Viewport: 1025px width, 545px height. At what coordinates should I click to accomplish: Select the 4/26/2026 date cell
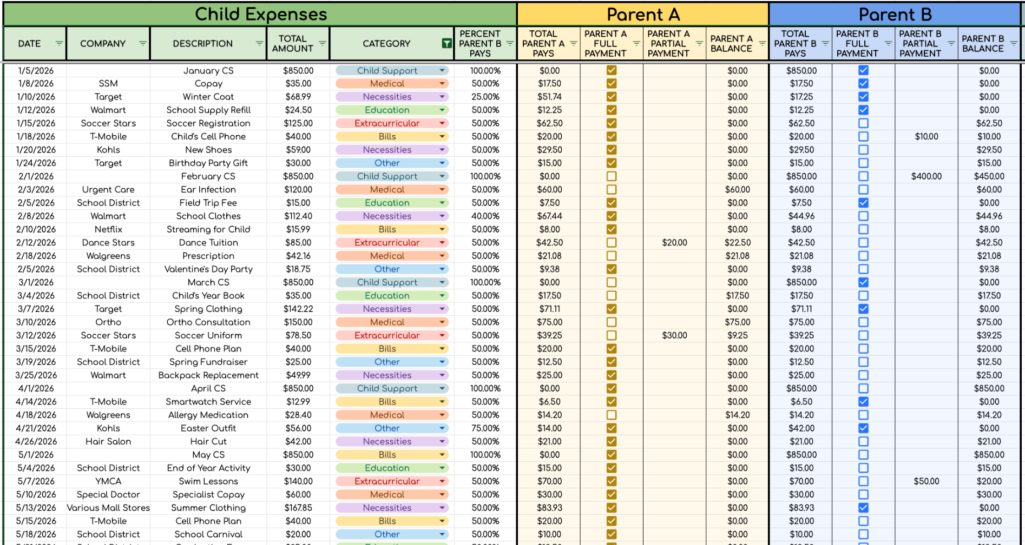tap(36, 441)
